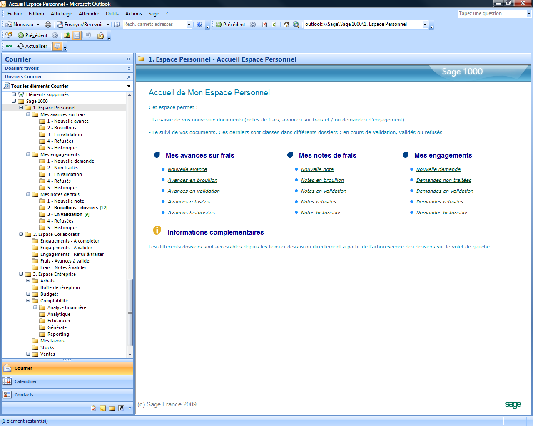Select the 'Boîte de réception' folder
Viewport: 533px width, 426px height.
point(60,287)
